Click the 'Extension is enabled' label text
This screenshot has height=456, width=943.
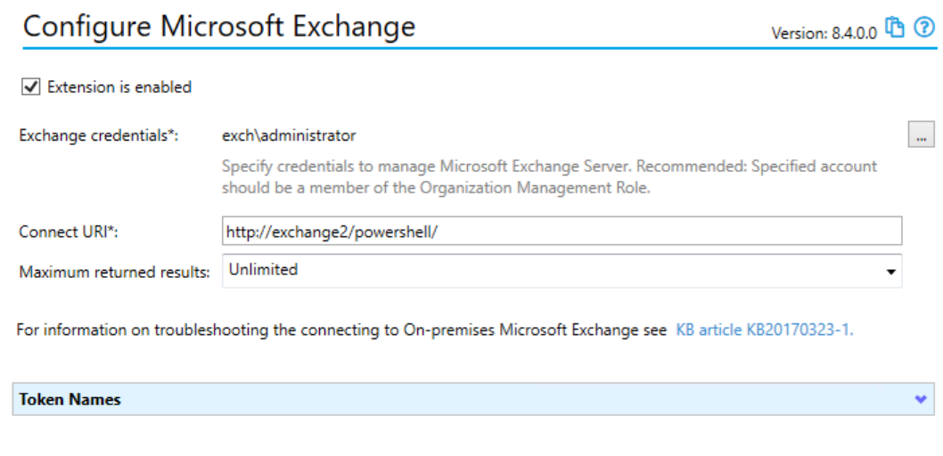(119, 87)
